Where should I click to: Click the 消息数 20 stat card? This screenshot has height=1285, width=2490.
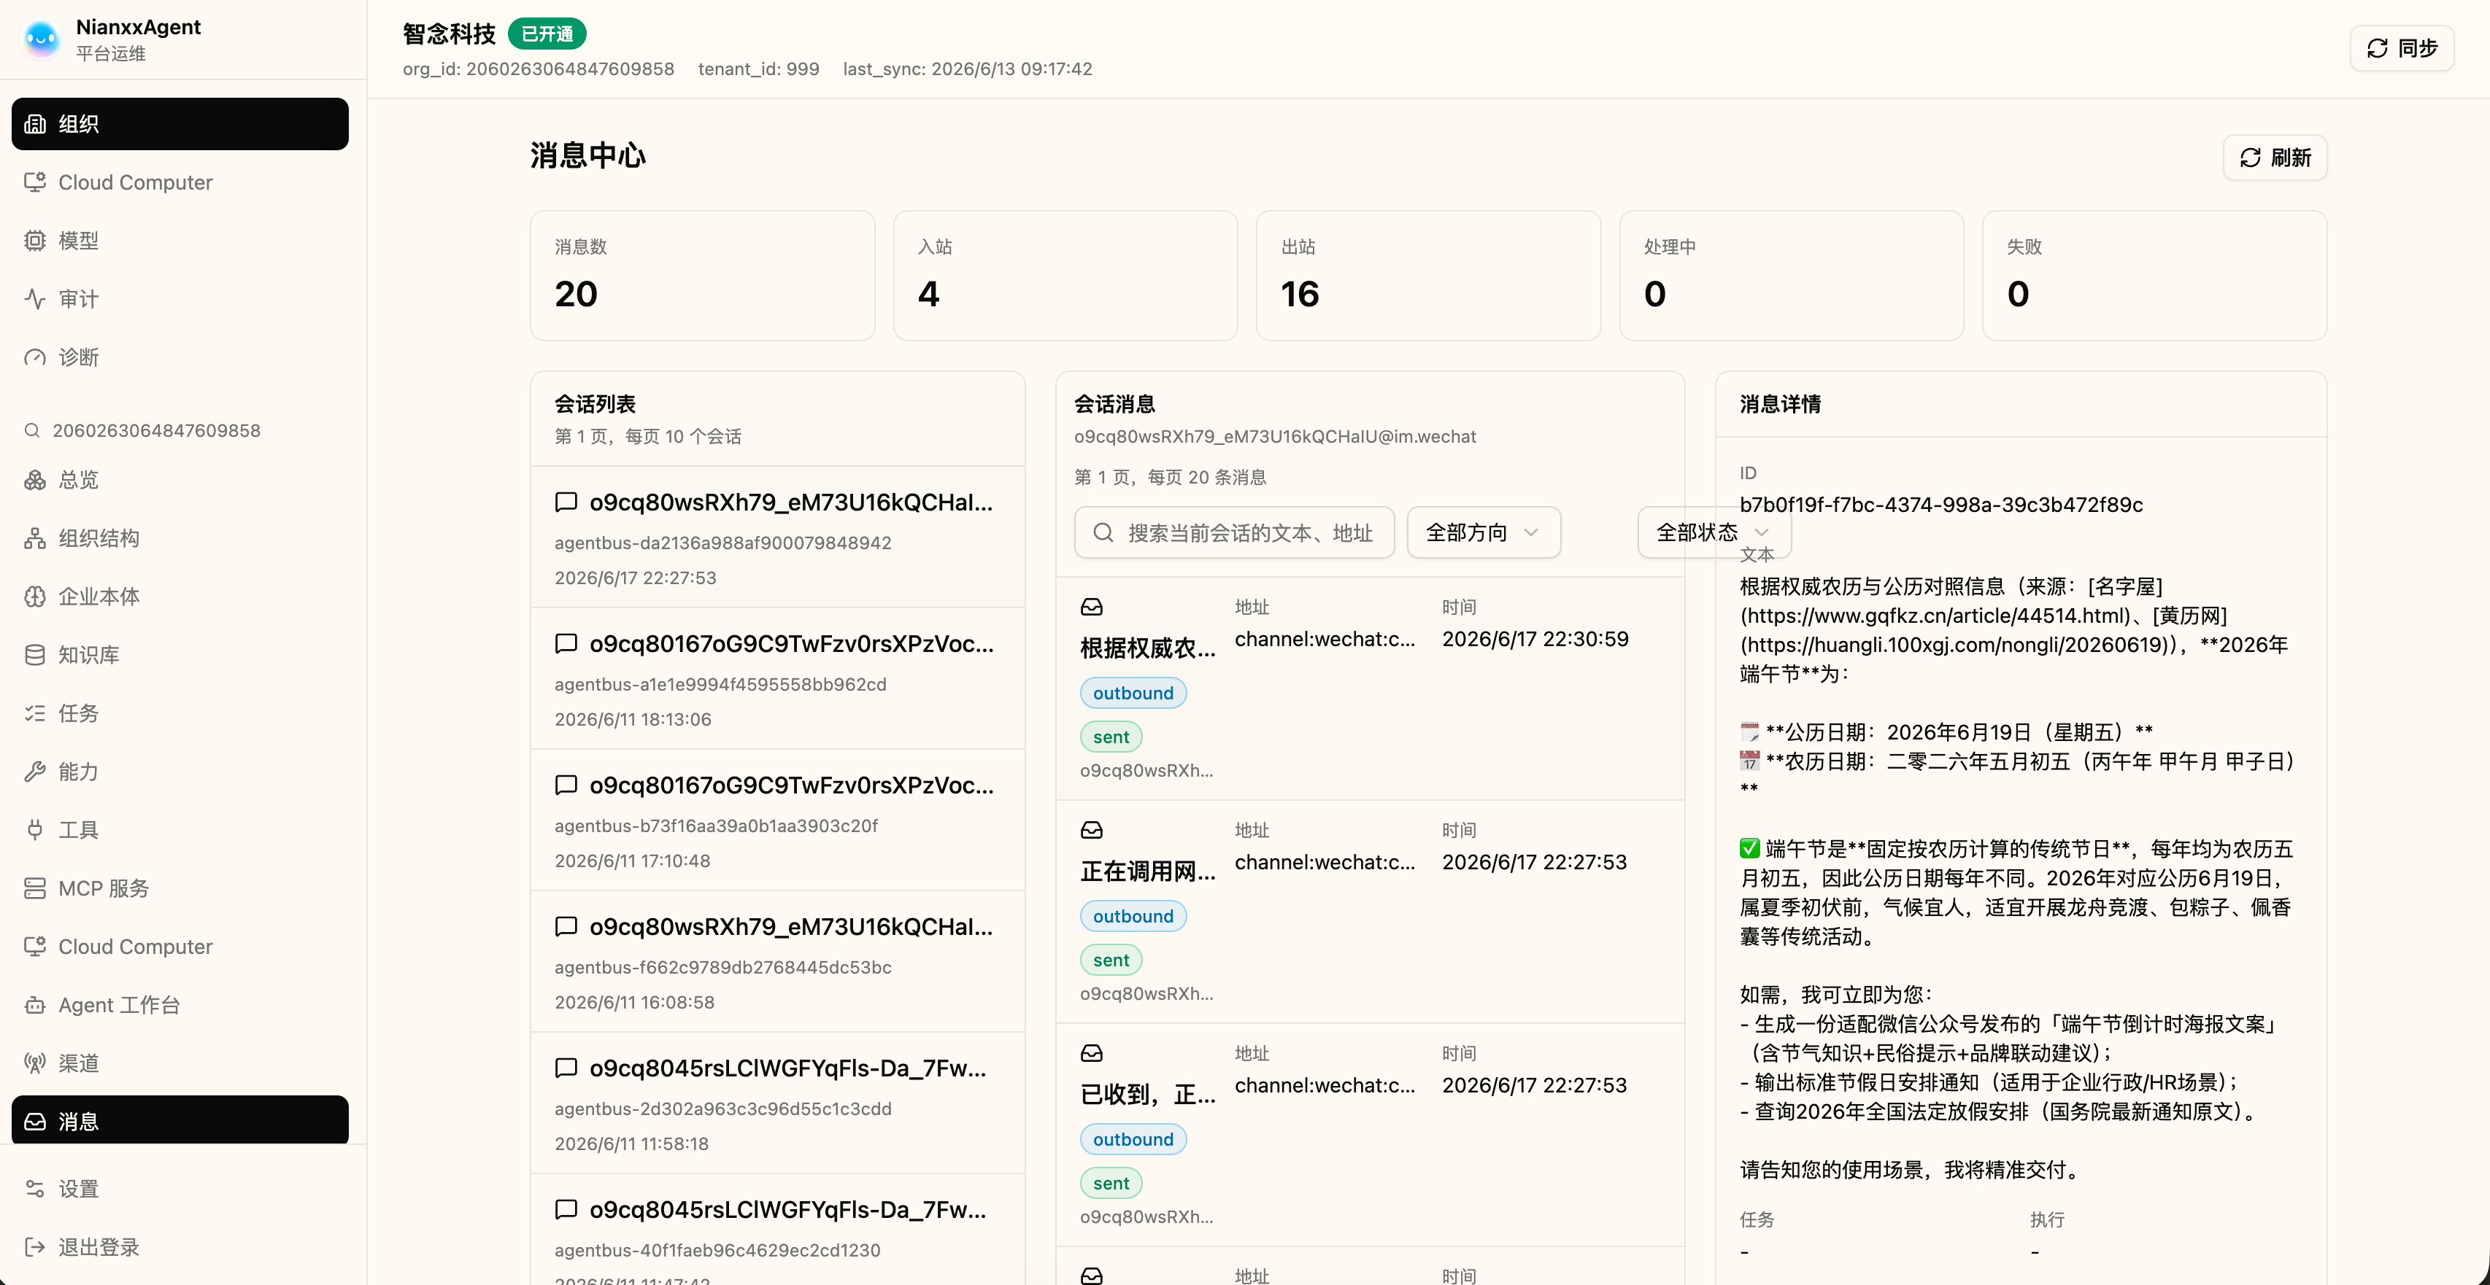click(x=702, y=276)
